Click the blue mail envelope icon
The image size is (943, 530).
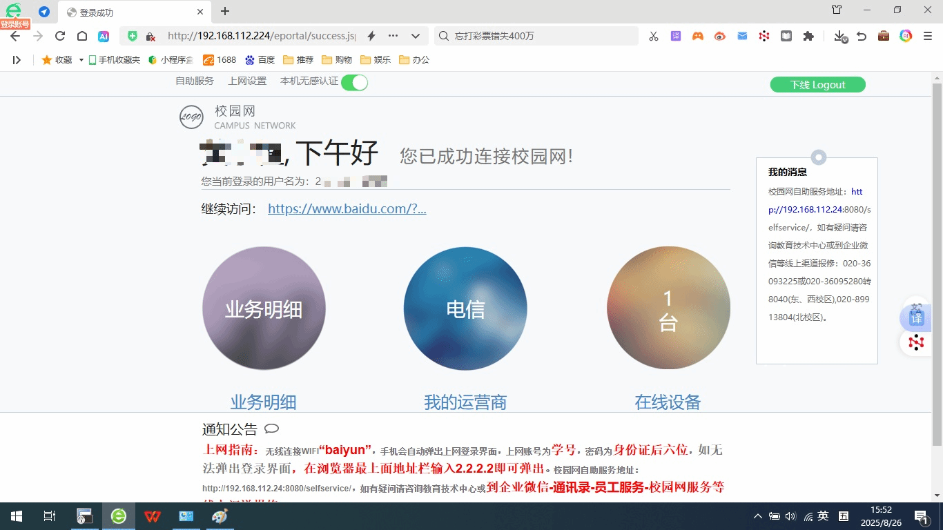pyautogui.click(x=742, y=36)
